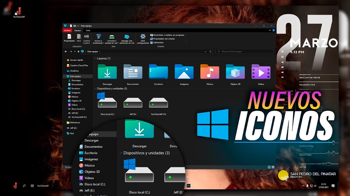The width and height of the screenshot is (350, 196).
Task: Go forward with the right arrow
Action: point(71,51)
